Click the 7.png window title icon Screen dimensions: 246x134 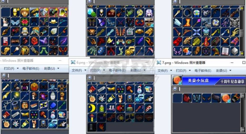pyautogui.click(x=159, y=63)
